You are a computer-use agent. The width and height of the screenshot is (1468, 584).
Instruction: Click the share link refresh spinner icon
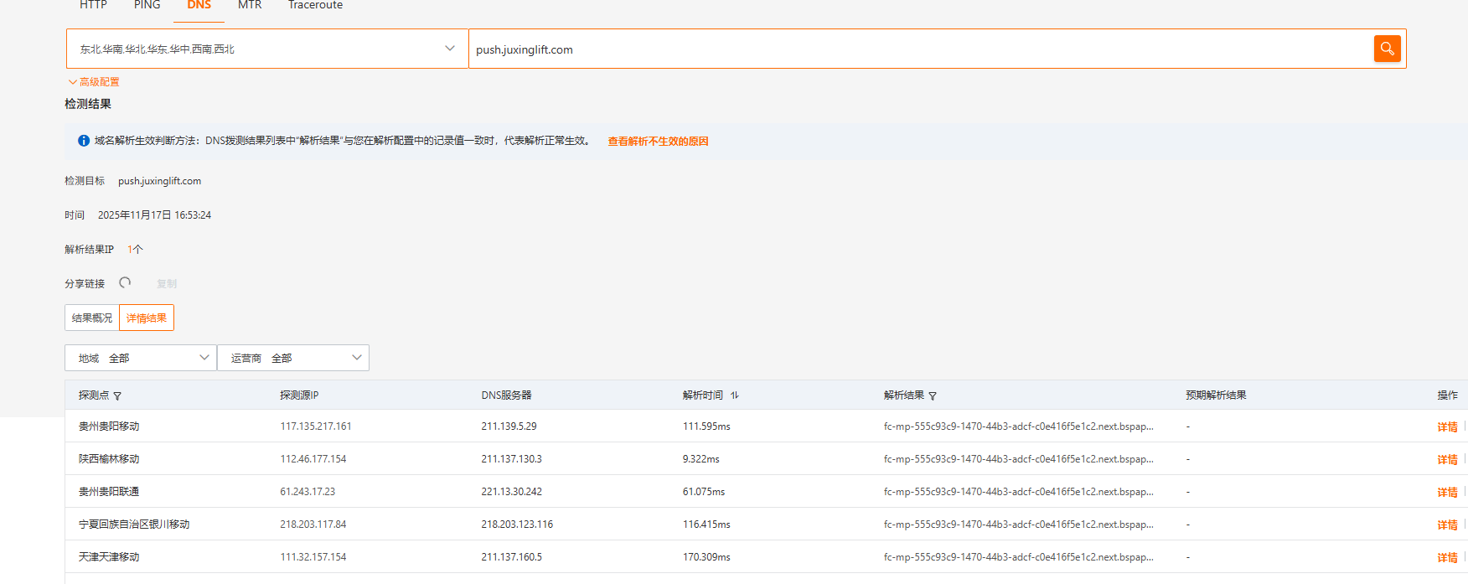pos(125,283)
